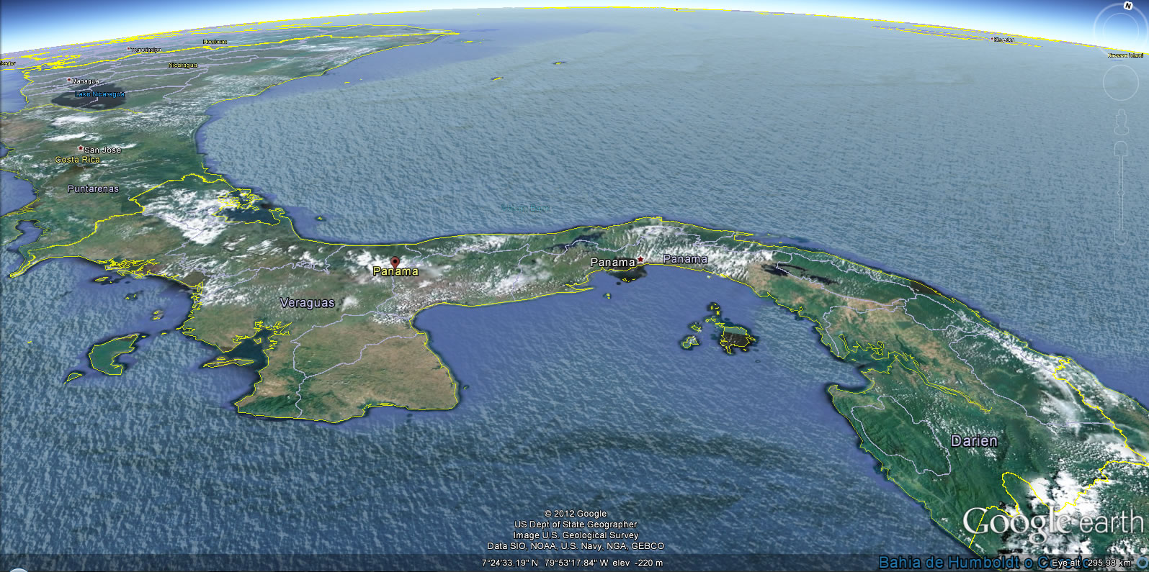Click the Lake Nicaragua water label
Image resolution: width=1149 pixels, height=572 pixels.
[x=99, y=94]
